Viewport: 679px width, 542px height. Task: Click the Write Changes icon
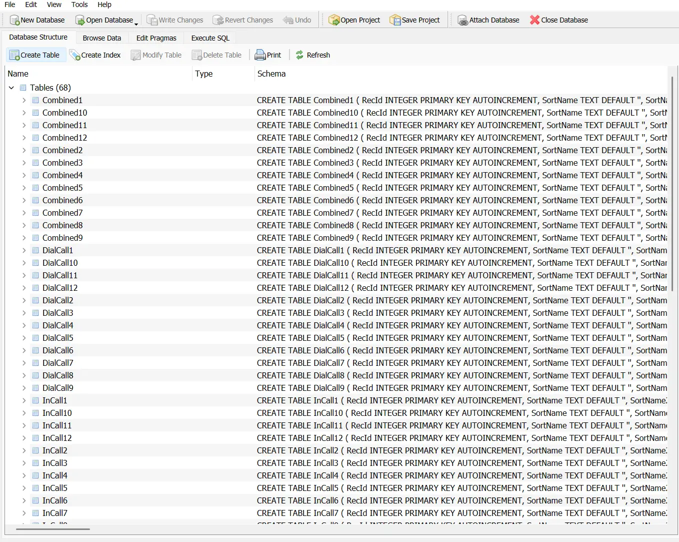point(152,20)
